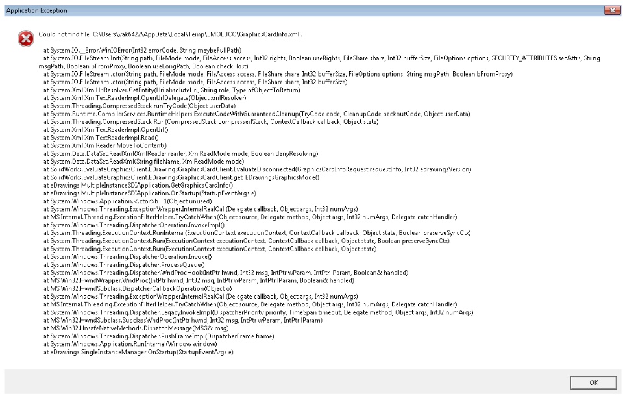Select DataSet.ReadXml line with String fileName
This screenshot has width=623, height=396.
point(144,162)
